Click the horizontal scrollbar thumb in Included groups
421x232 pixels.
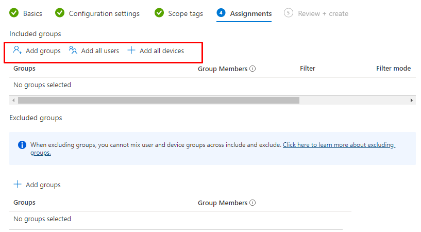(158, 100)
